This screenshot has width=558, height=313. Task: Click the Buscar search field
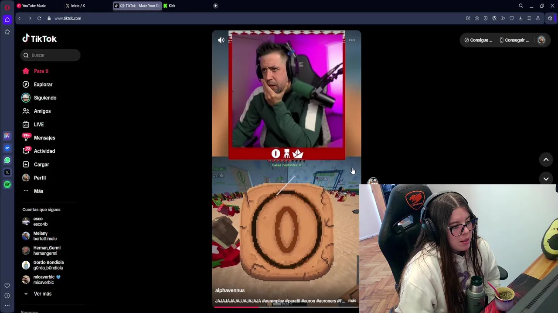[50, 55]
